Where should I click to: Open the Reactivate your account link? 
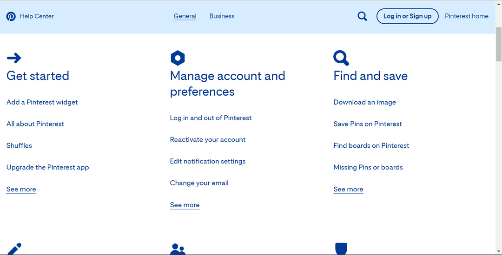point(208,139)
